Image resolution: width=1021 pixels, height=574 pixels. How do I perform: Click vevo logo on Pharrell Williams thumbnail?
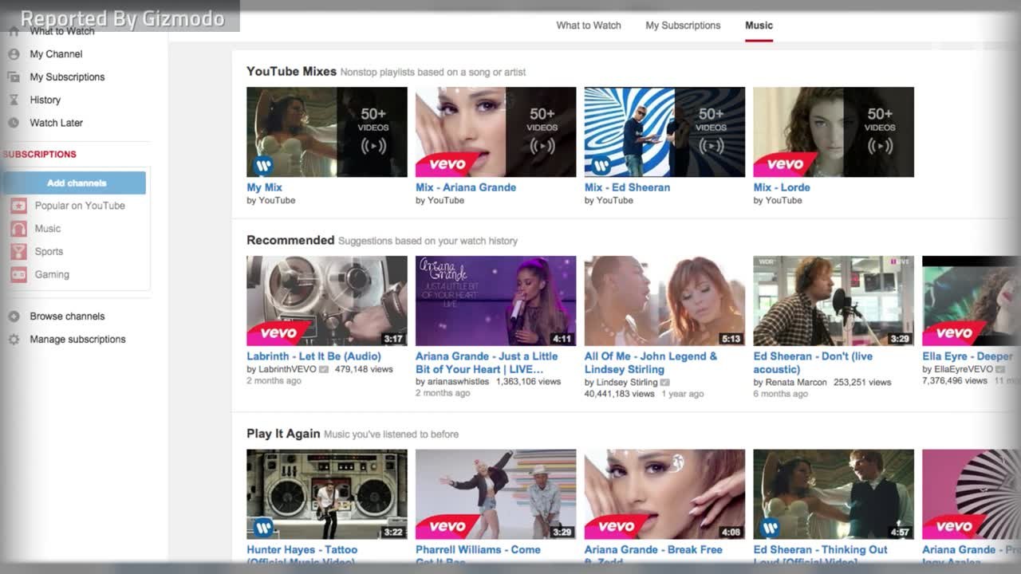(447, 527)
